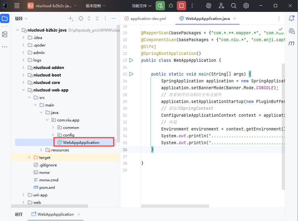Close the WebAppApplication.java editor tab
Viewport: 298px width, 221px height.
click(235, 19)
